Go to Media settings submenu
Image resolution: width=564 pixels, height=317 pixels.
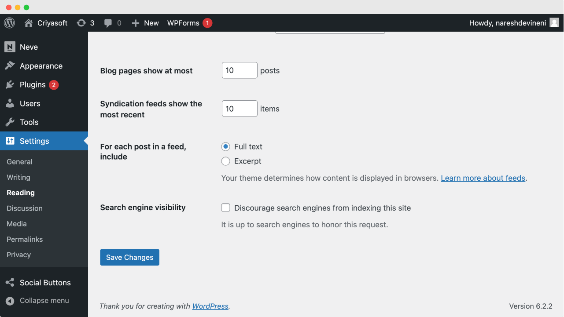[x=17, y=224]
